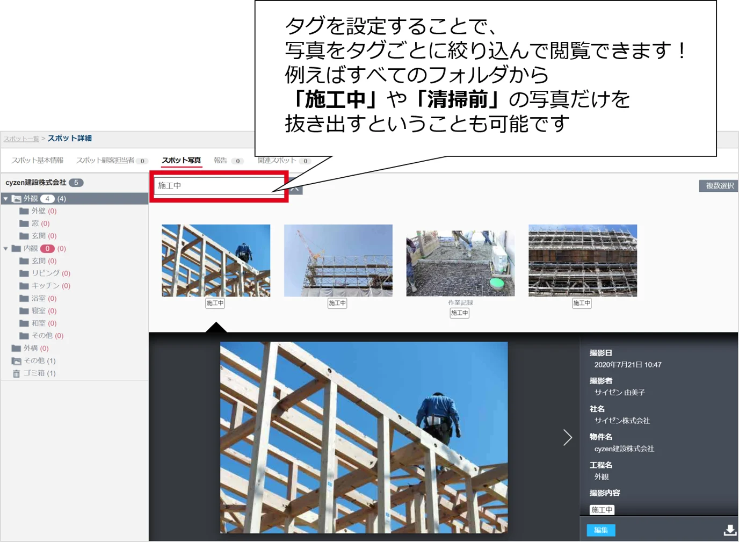739x542 pixels.
Task: Click the その他 (1) folder icon
Action: click(17, 361)
